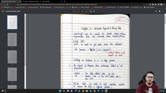Download the PDF file
This screenshot has width=166, height=93.
156,11
